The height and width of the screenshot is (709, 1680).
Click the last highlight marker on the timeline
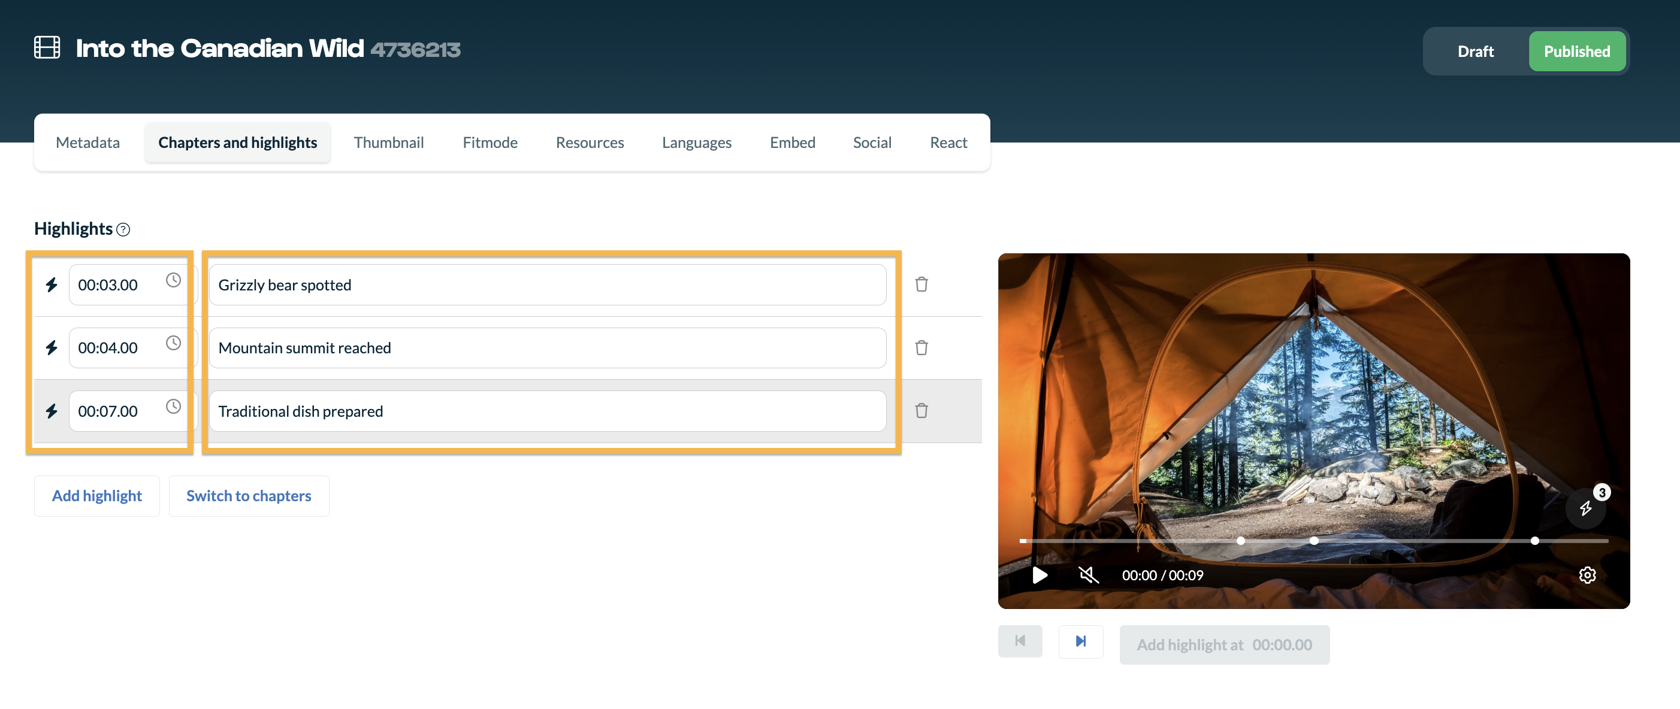click(x=1534, y=540)
